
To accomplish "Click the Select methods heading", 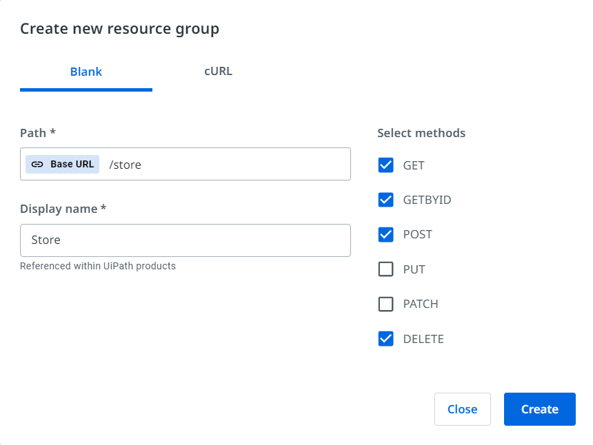I will 421,133.
